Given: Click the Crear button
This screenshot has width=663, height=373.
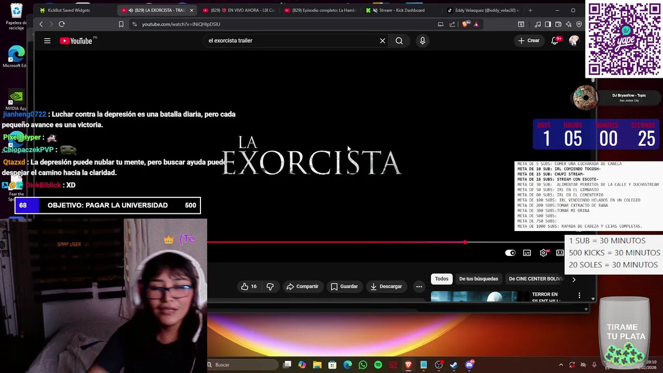Looking at the screenshot, I should point(529,40).
